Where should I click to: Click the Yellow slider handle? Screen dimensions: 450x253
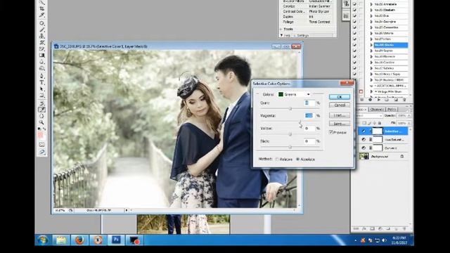[x=290, y=134]
